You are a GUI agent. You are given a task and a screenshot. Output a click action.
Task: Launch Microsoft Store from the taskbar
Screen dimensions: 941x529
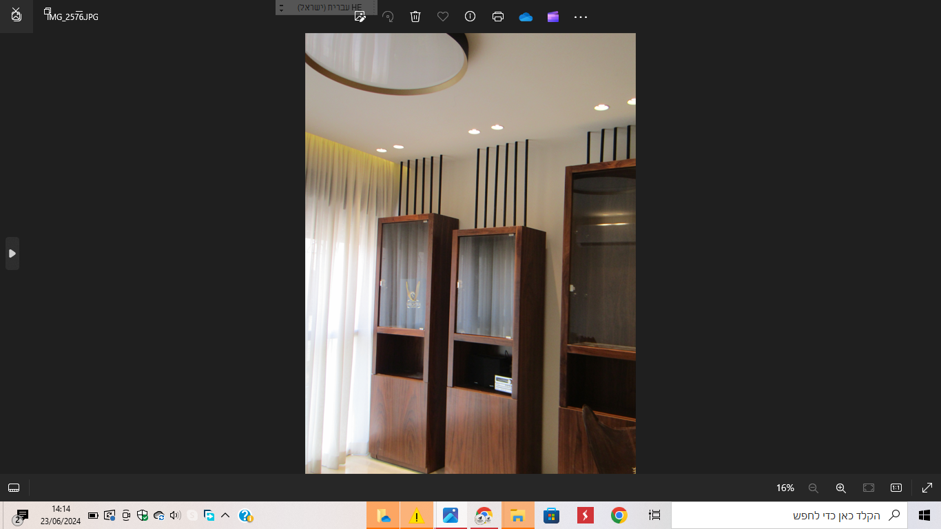(552, 515)
